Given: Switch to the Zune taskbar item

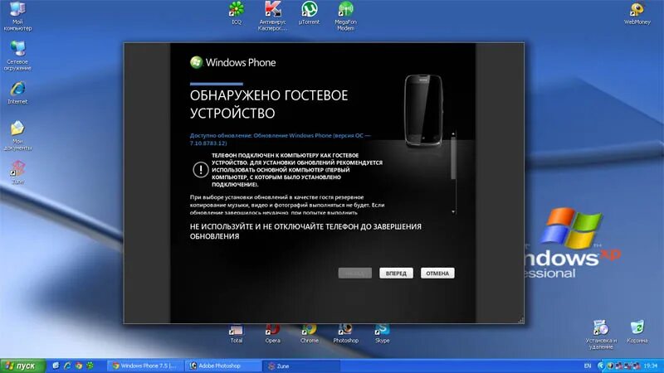Looking at the screenshot, I should (x=300, y=366).
